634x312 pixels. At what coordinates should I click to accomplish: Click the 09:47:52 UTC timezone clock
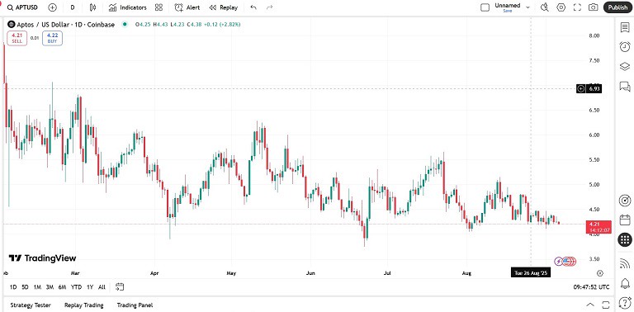(x=591, y=287)
